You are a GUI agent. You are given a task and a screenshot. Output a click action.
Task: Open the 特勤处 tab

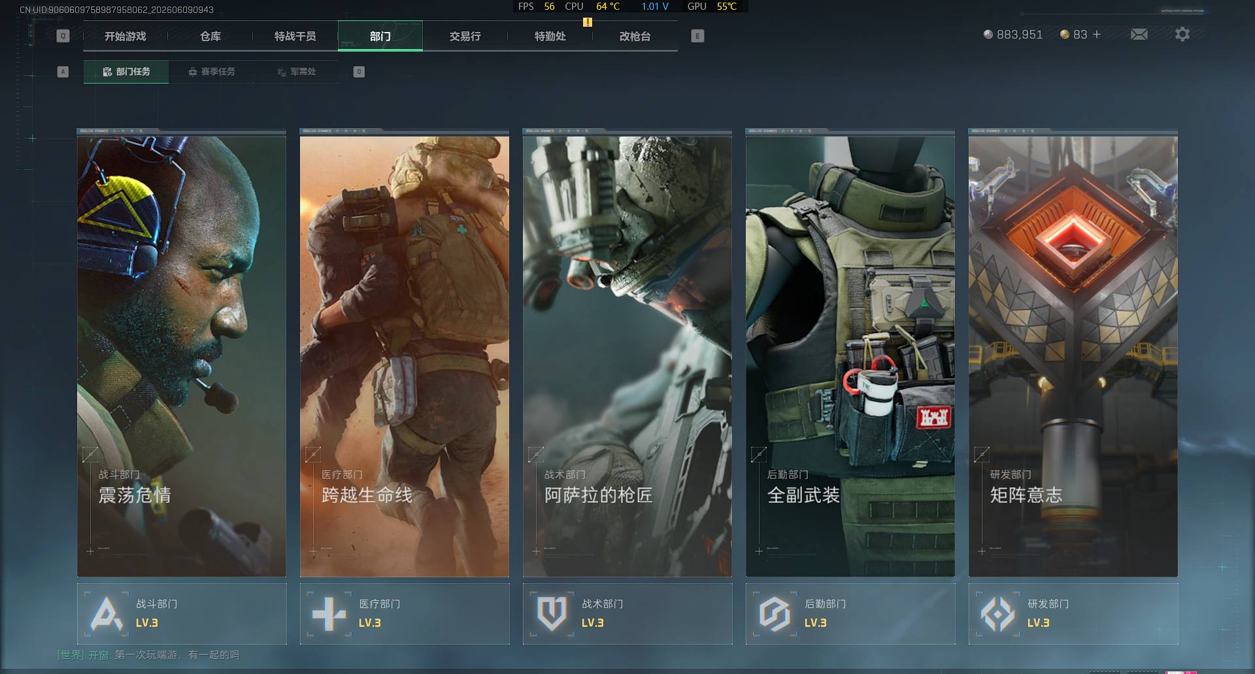tap(550, 37)
